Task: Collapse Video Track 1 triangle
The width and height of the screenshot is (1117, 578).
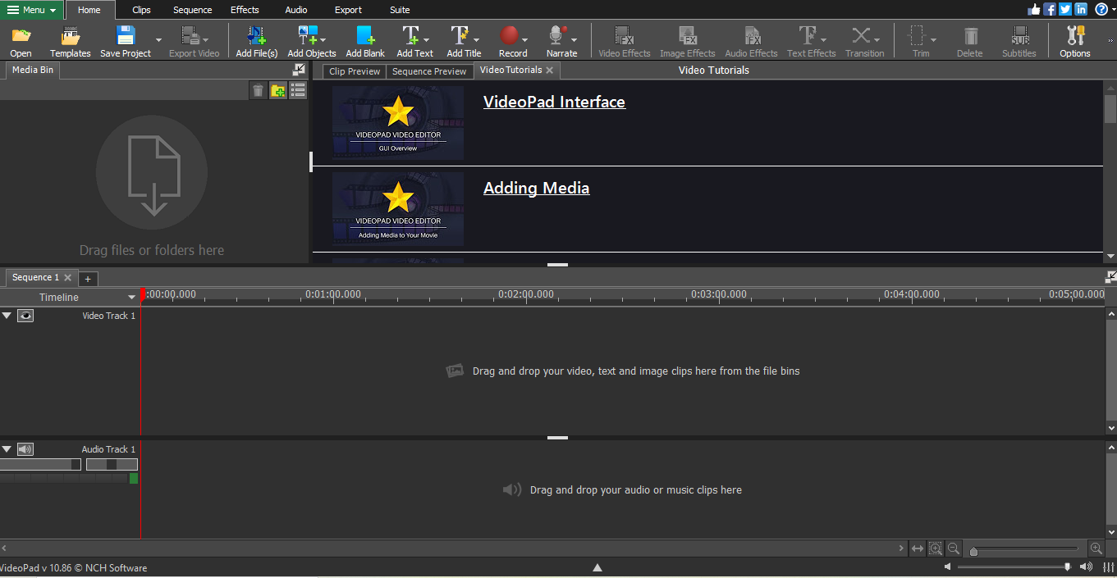Action: [7, 315]
